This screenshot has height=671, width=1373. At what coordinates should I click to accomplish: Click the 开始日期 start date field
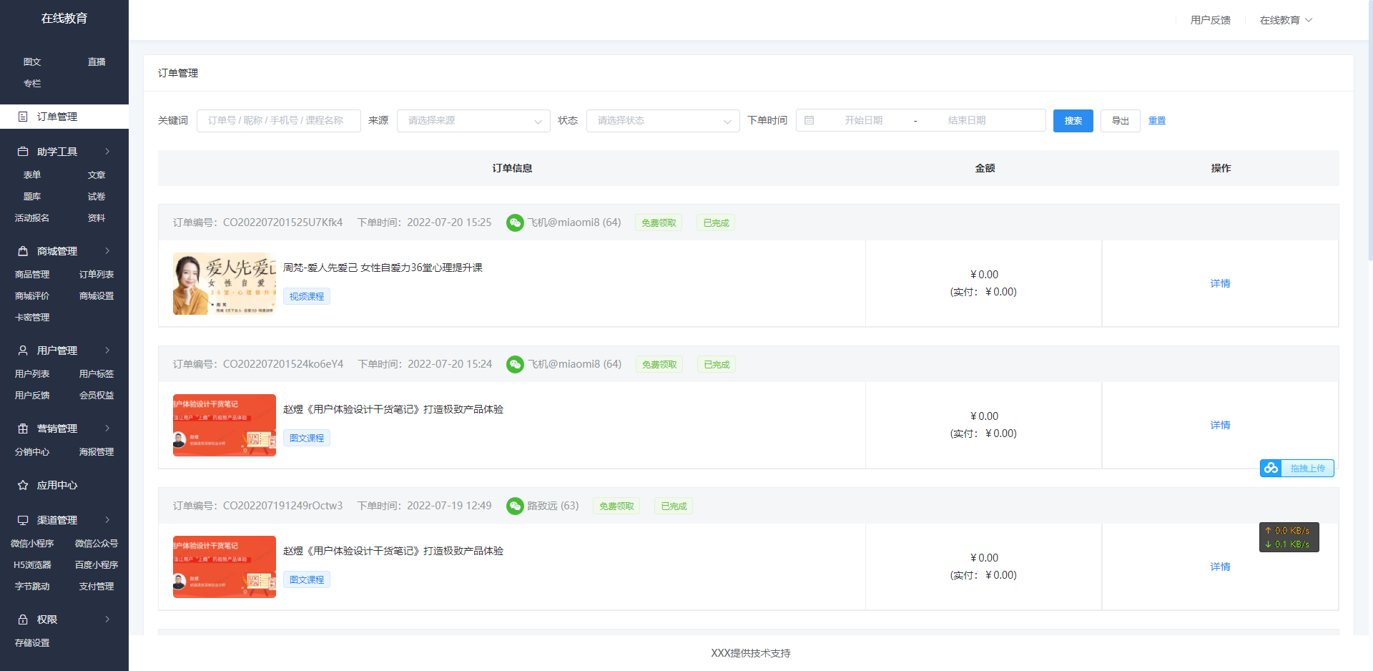point(863,120)
